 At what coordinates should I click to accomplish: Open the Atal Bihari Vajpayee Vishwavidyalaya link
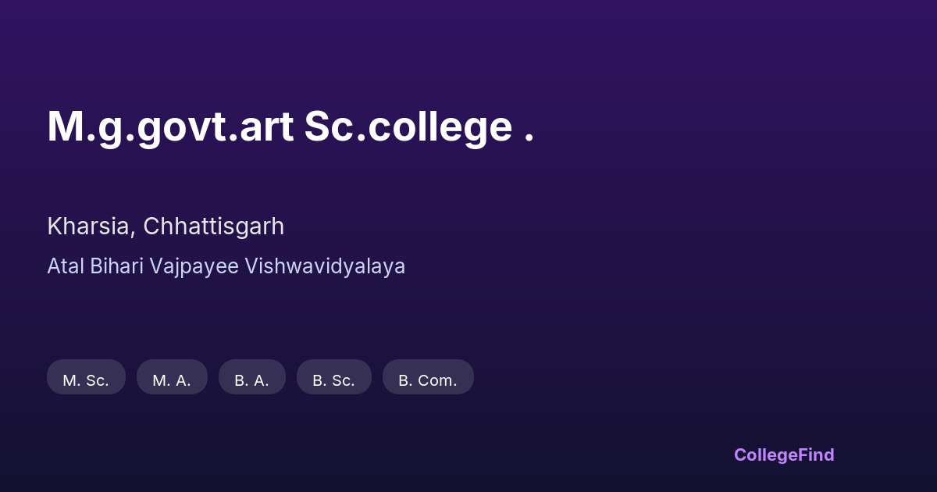[226, 266]
